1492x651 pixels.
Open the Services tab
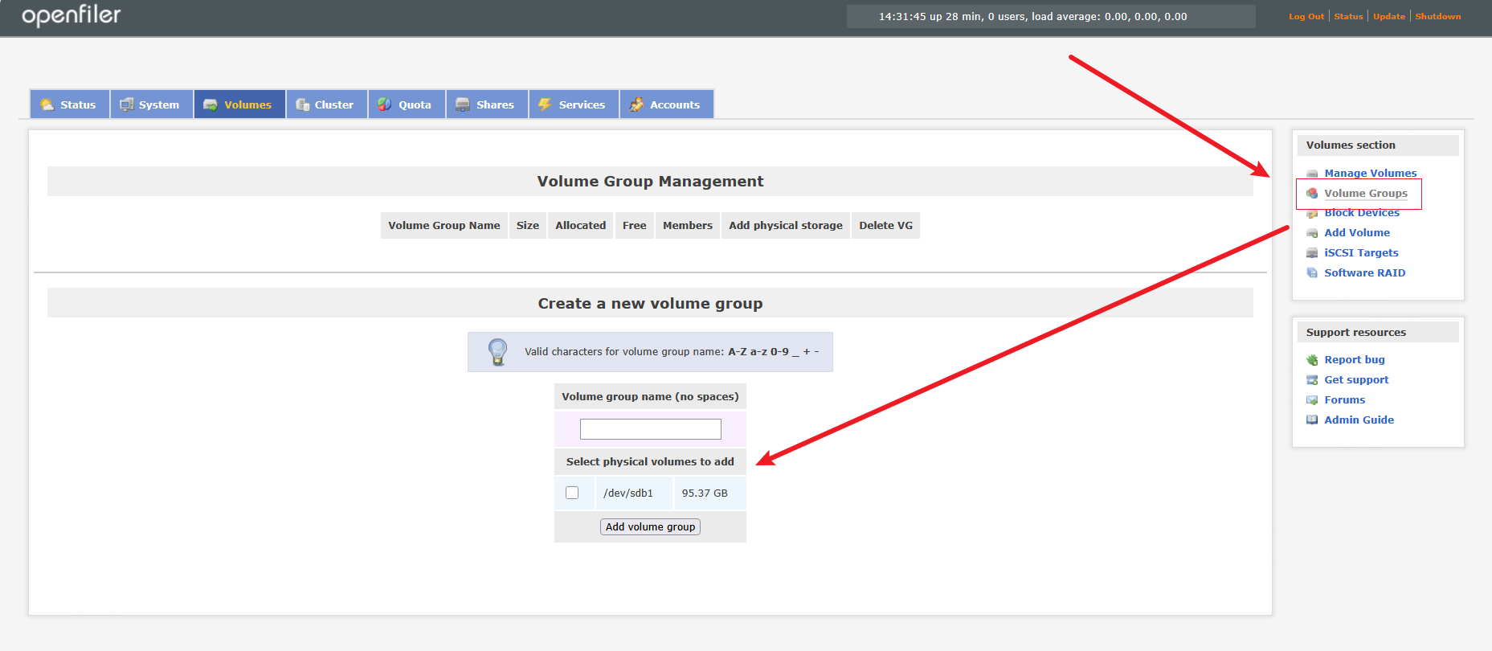point(574,104)
